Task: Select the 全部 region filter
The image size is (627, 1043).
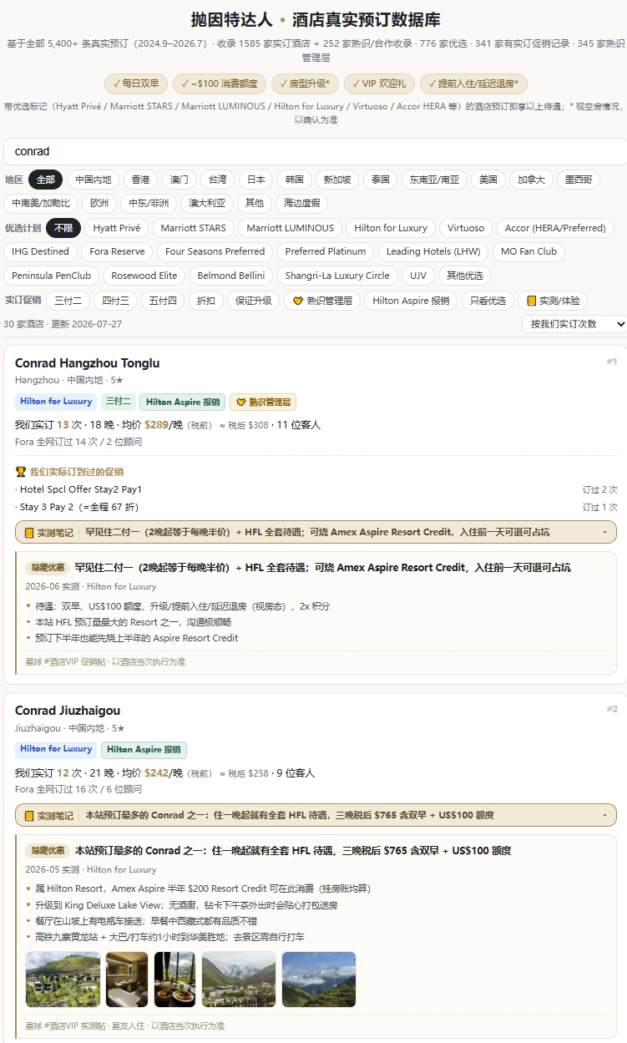Action: point(45,180)
